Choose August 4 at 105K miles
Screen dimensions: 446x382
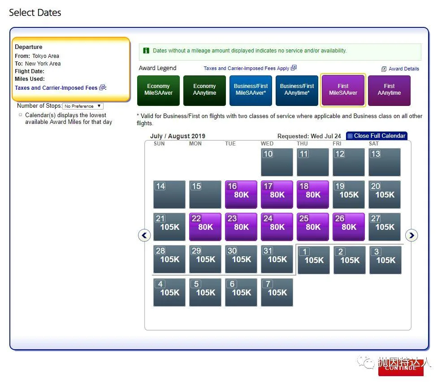tap(169, 292)
